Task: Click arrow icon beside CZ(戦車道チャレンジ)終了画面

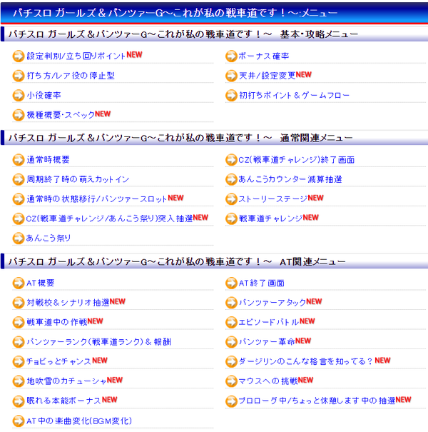Action: pyautogui.click(x=231, y=160)
